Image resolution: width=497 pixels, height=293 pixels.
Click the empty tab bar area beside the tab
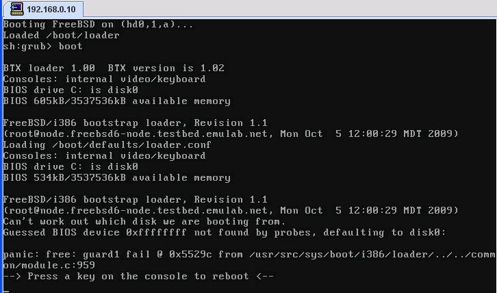[x=290, y=8]
